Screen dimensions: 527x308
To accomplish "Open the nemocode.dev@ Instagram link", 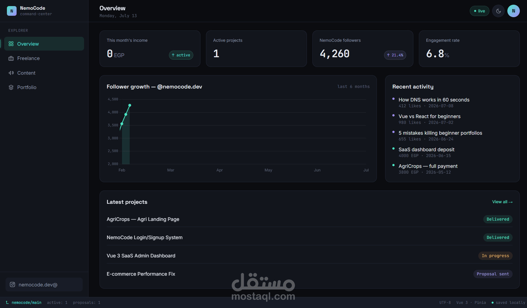I will [44, 284].
